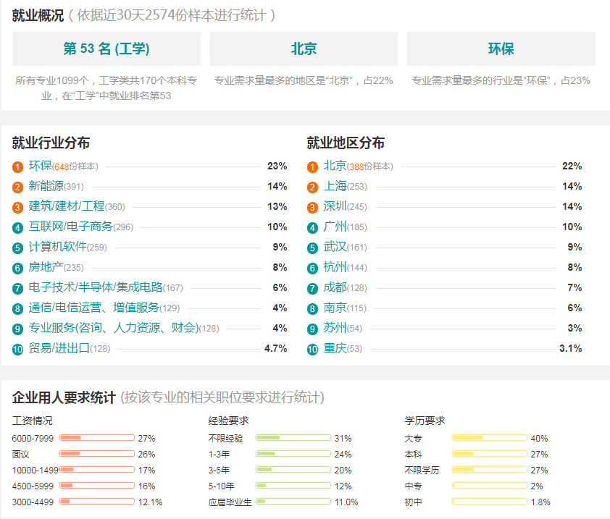The image size is (610, 519).
Task: Click the rank 2 badge beside 新能源
Action: [x=17, y=187]
